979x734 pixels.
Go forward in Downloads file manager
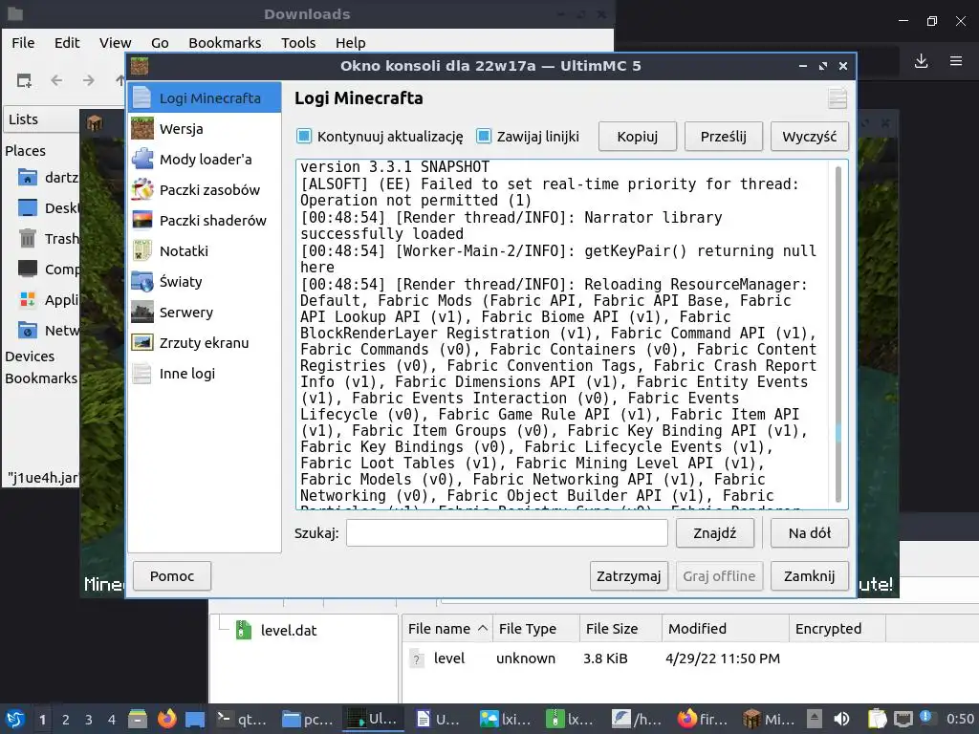89,80
